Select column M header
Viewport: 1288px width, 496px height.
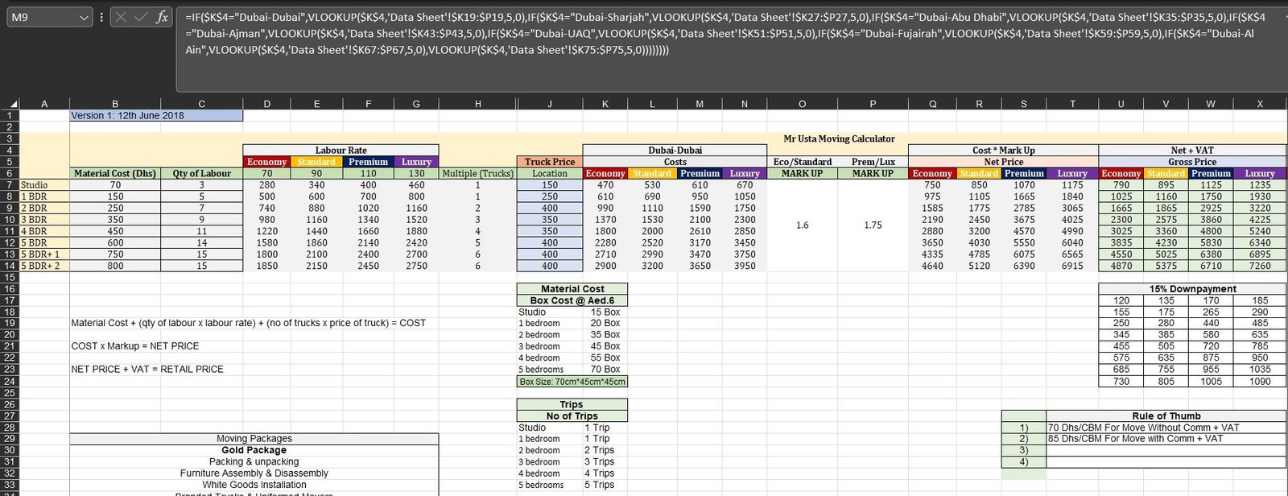point(699,103)
